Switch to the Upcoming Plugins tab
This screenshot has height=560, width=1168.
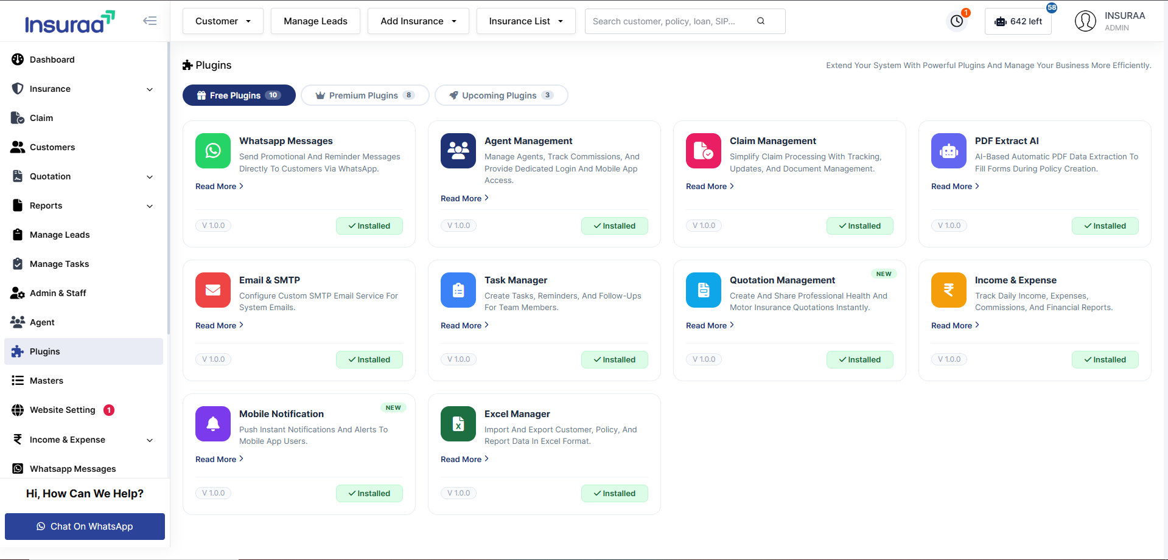(502, 95)
